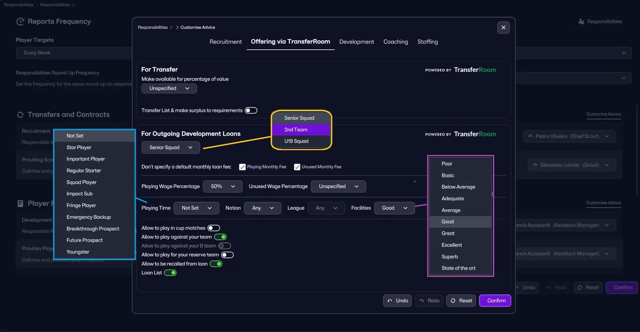The height and width of the screenshot is (332, 640).
Task: Open Every Week dropdown in background page
Action: click(x=74, y=53)
